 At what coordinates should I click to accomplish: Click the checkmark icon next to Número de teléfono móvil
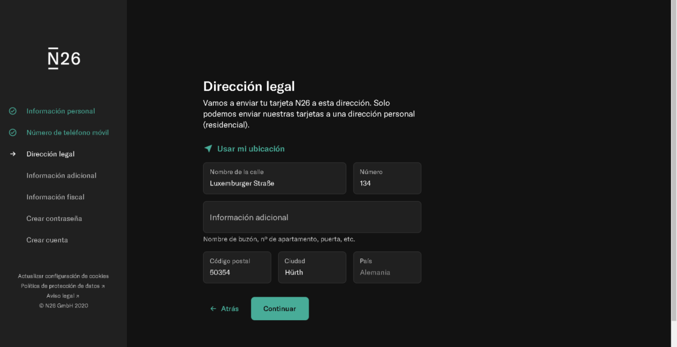(13, 133)
